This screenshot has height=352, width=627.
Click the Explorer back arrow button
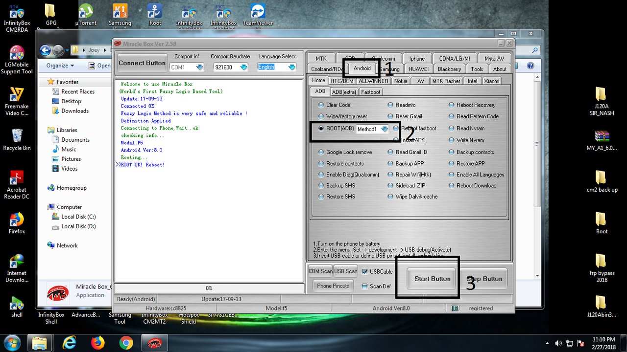46,50
